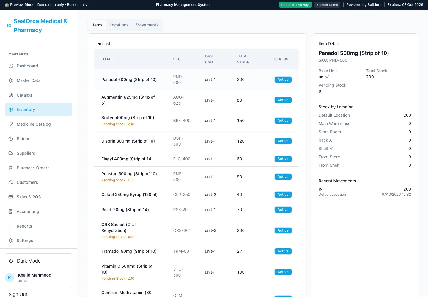Switch to the Locations tab

click(x=119, y=25)
